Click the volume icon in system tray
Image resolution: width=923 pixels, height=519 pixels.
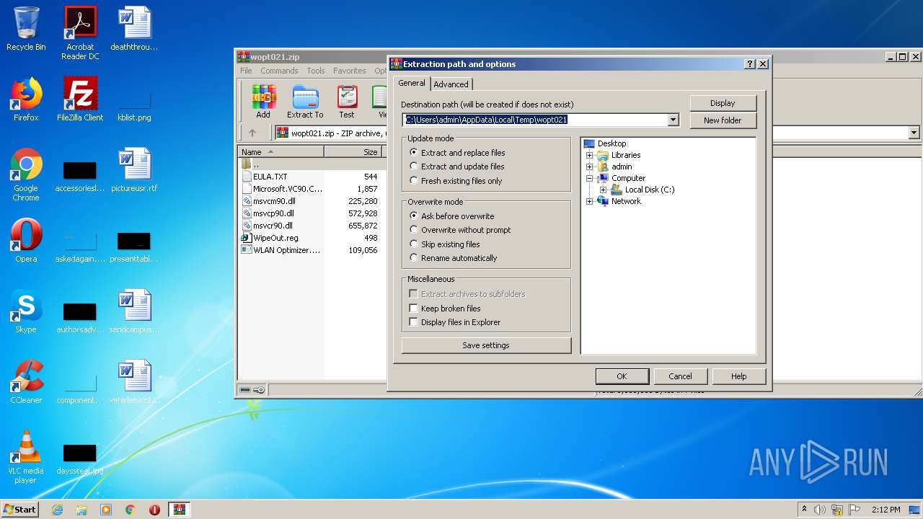pos(820,510)
